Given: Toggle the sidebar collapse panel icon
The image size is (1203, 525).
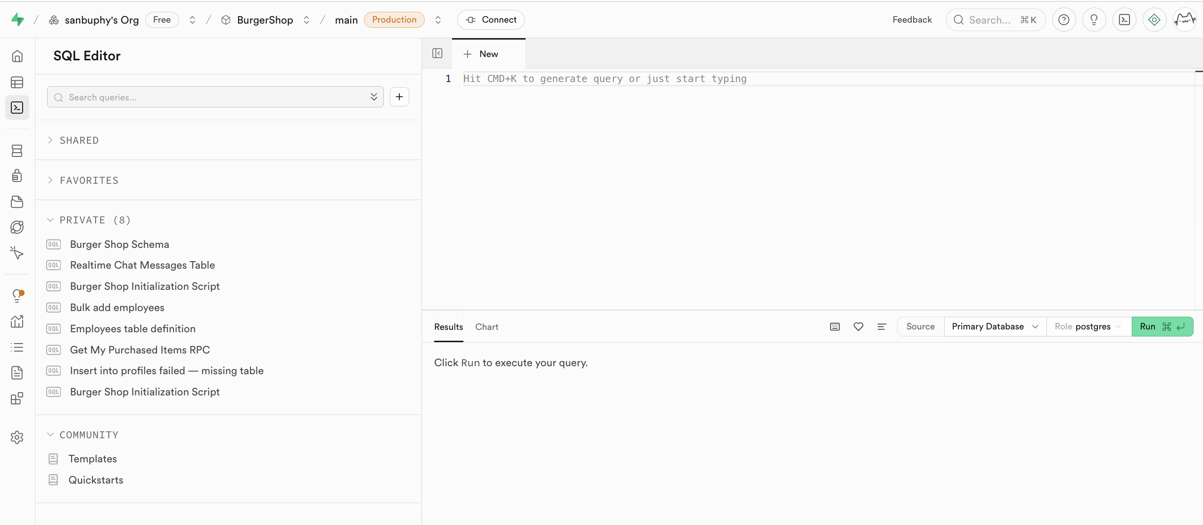Looking at the screenshot, I should click(437, 53).
